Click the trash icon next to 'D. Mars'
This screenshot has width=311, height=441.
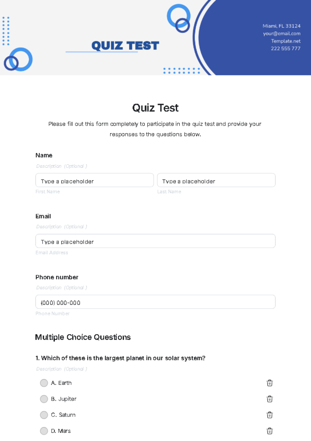click(270, 431)
